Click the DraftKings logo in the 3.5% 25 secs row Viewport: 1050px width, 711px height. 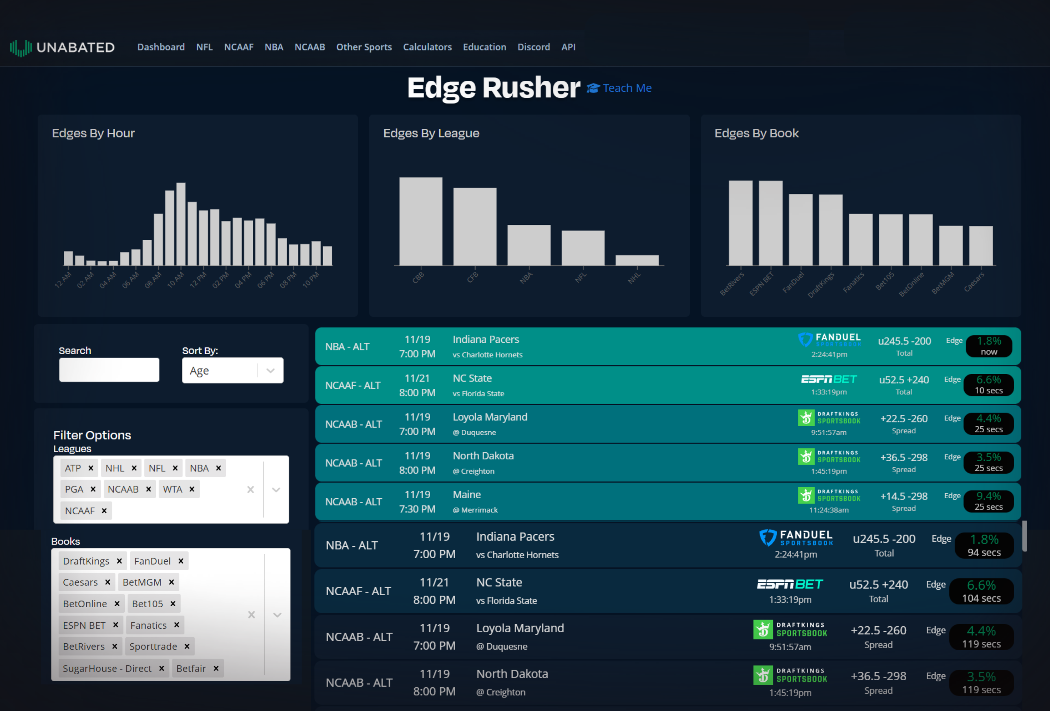point(829,456)
